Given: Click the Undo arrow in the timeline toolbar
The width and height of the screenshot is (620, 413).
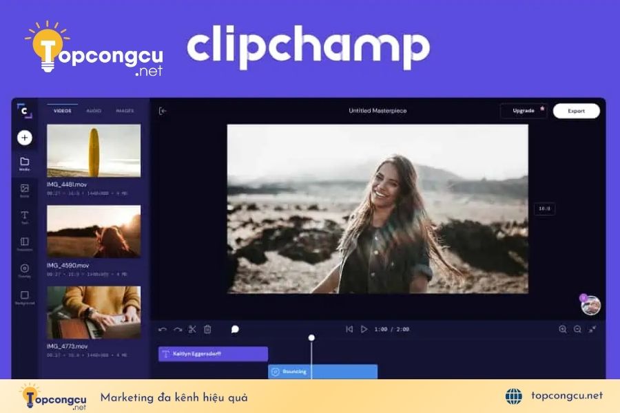Looking at the screenshot, I should click(162, 329).
